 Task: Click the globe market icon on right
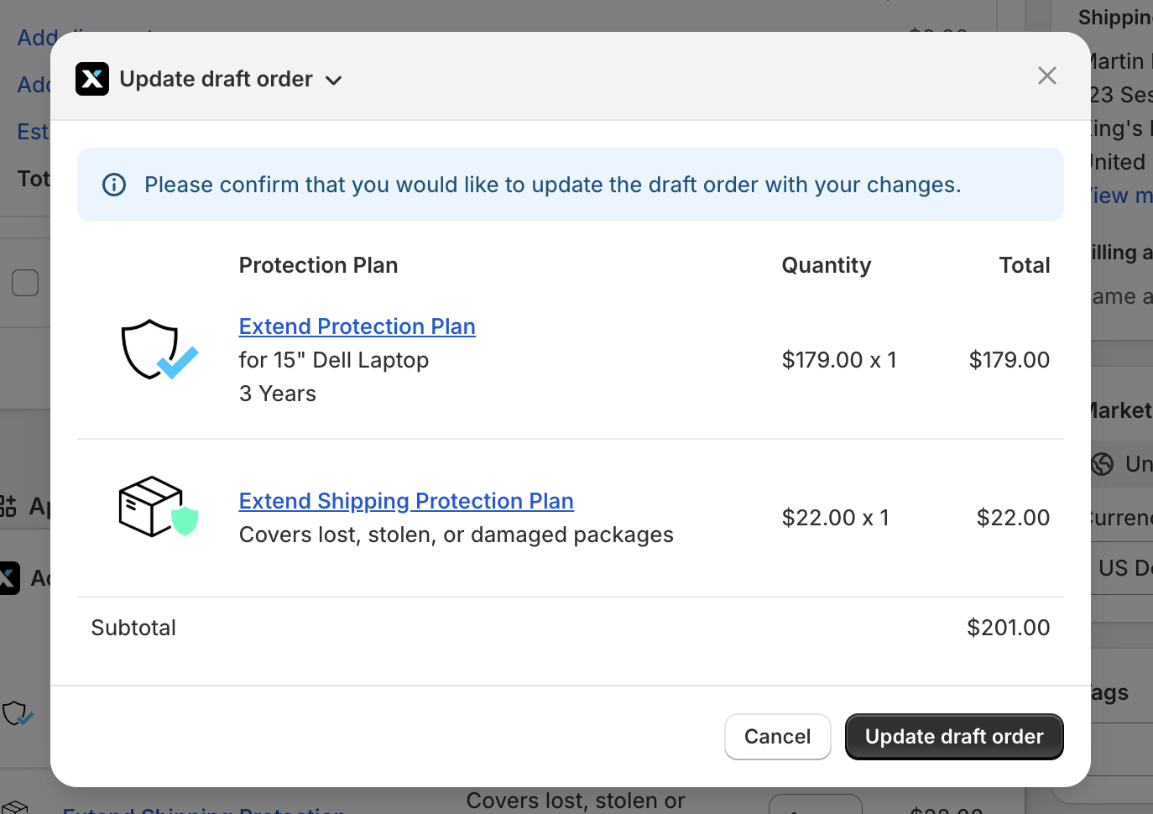(x=1103, y=463)
